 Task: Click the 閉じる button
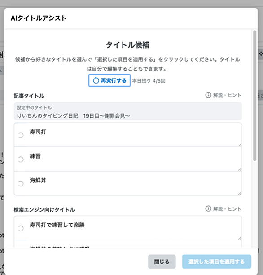162,262
